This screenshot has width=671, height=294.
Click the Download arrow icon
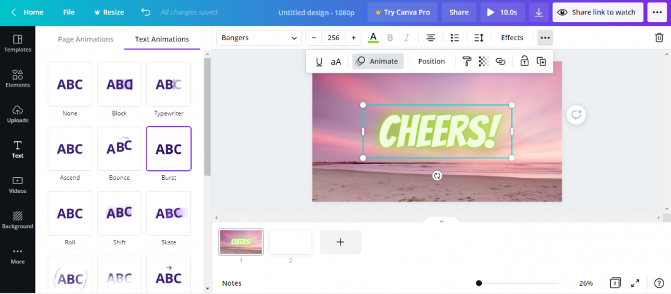pyautogui.click(x=538, y=12)
